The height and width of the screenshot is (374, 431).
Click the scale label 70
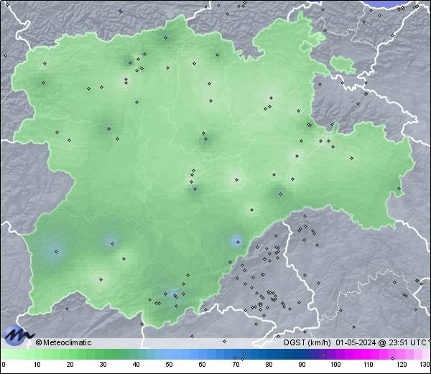[x=236, y=365]
